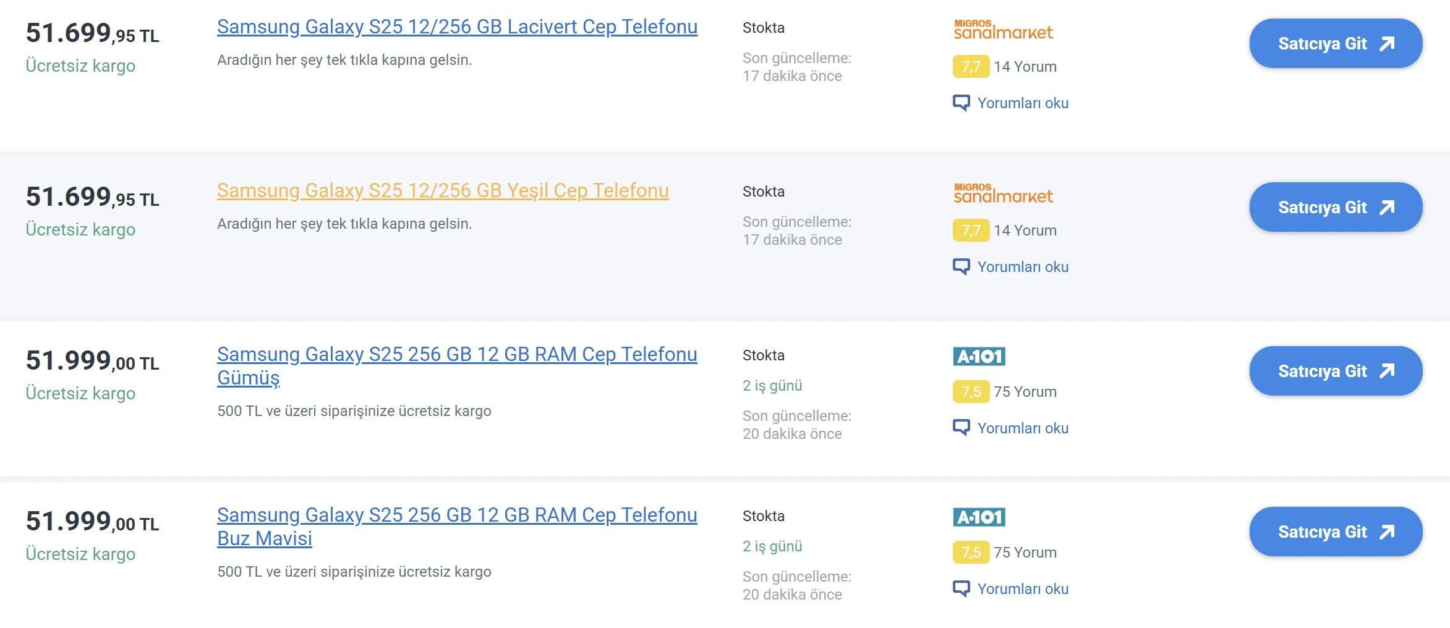Image resolution: width=1450 pixels, height=628 pixels.
Task: Click the 7,5 rating badge in Gümüş listing
Action: [x=971, y=392]
